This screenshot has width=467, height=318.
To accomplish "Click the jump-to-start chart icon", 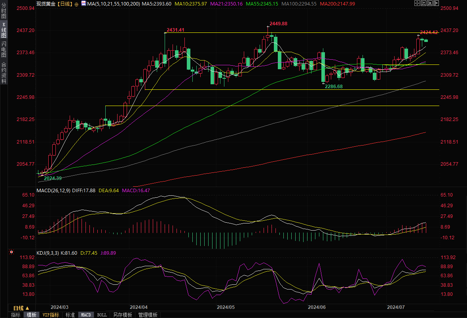I will click(x=424, y=3).
